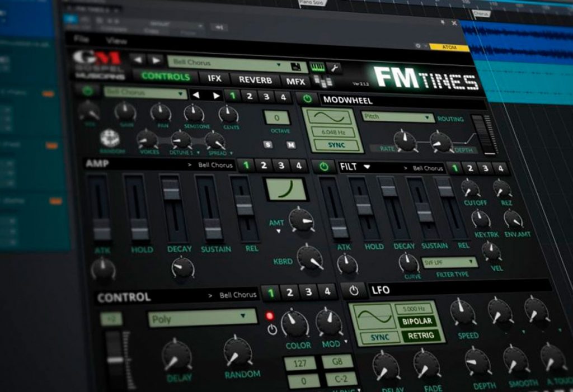Mute the layer with the M button
573x392 pixels.
[x=290, y=145]
